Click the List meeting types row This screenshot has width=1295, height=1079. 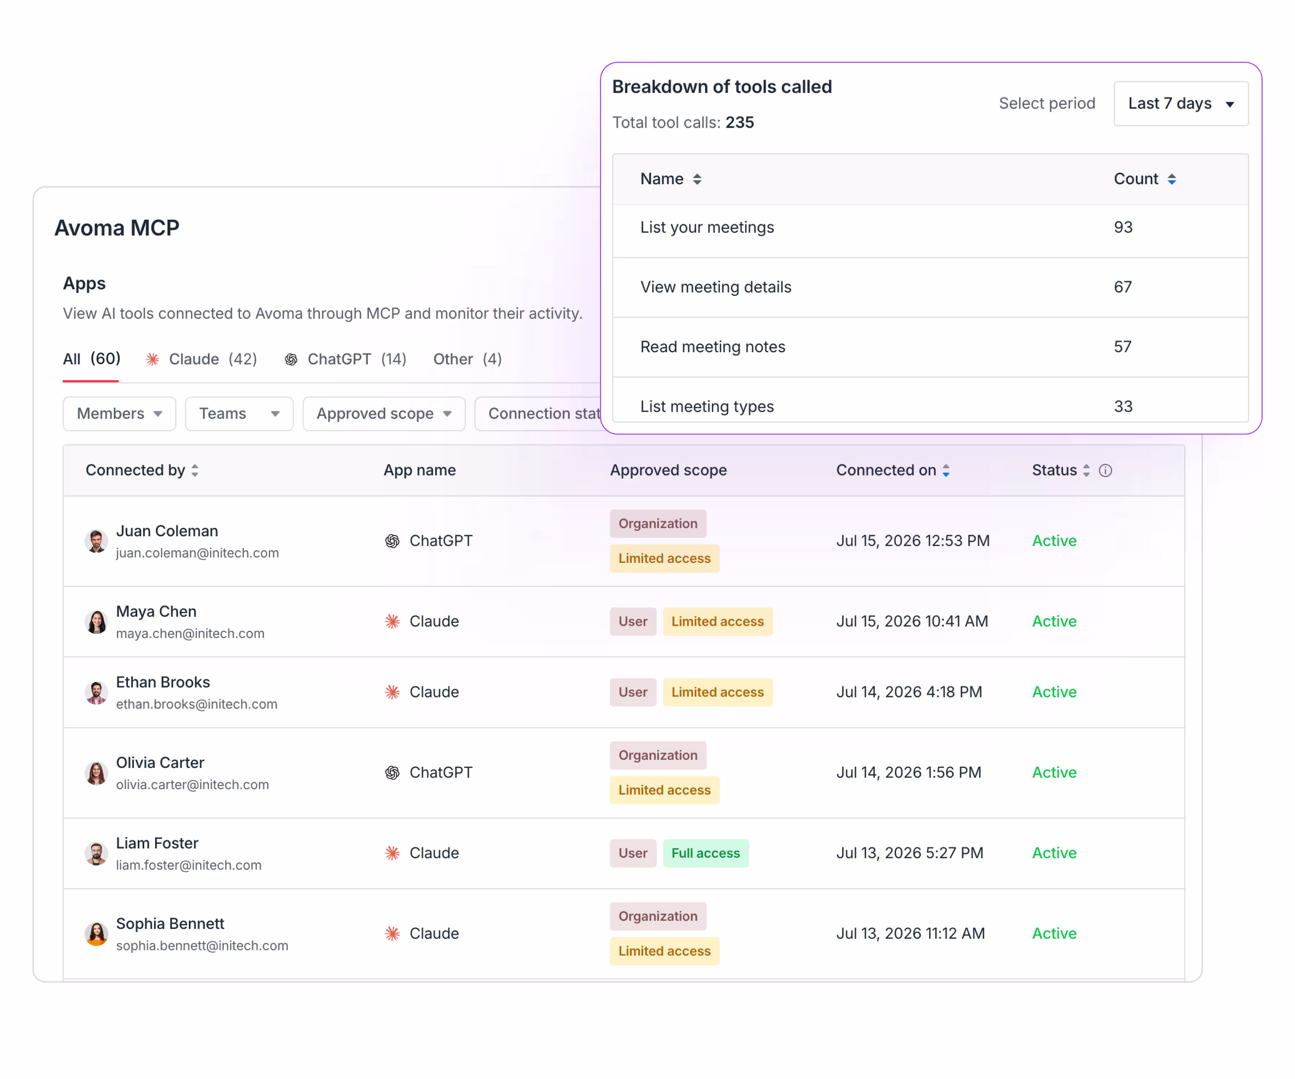click(x=930, y=400)
